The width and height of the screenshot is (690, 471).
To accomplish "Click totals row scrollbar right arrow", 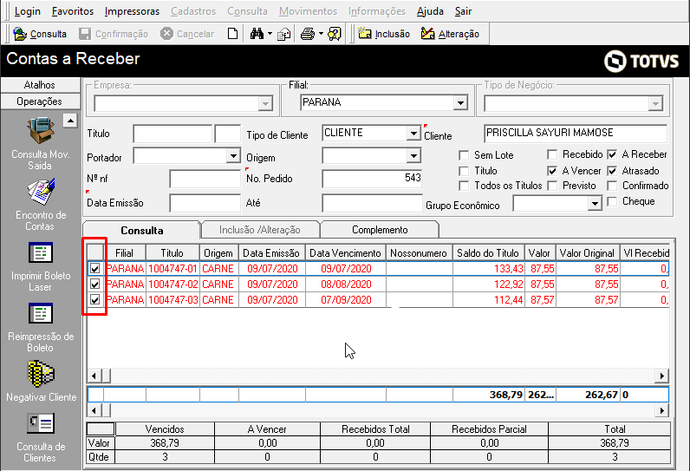I will click(x=661, y=410).
